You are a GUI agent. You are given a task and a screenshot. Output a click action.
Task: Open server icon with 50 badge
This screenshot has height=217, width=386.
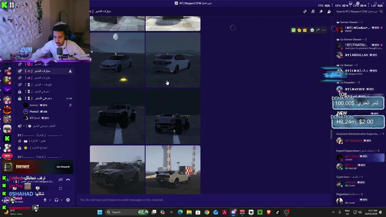[7, 71]
